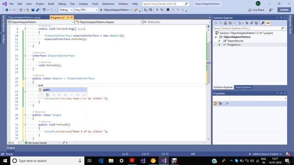Screen dimensions: 294x165
Task: Select the 'public' IntelliSense suggestion
Action: (63, 90)
